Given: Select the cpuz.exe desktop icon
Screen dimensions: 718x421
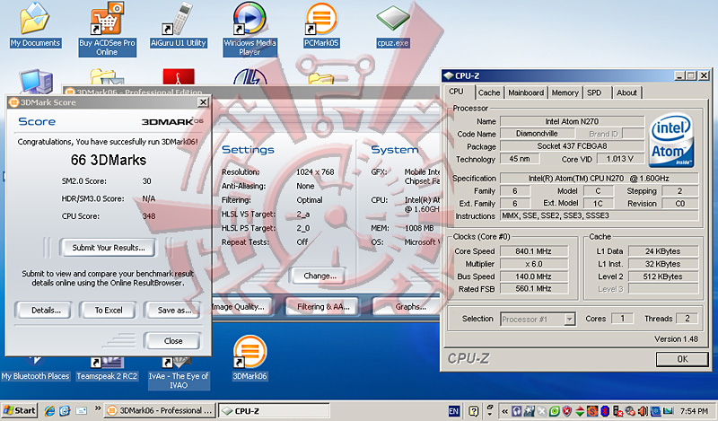Looking at the screenshot, I should pos(393,27).
